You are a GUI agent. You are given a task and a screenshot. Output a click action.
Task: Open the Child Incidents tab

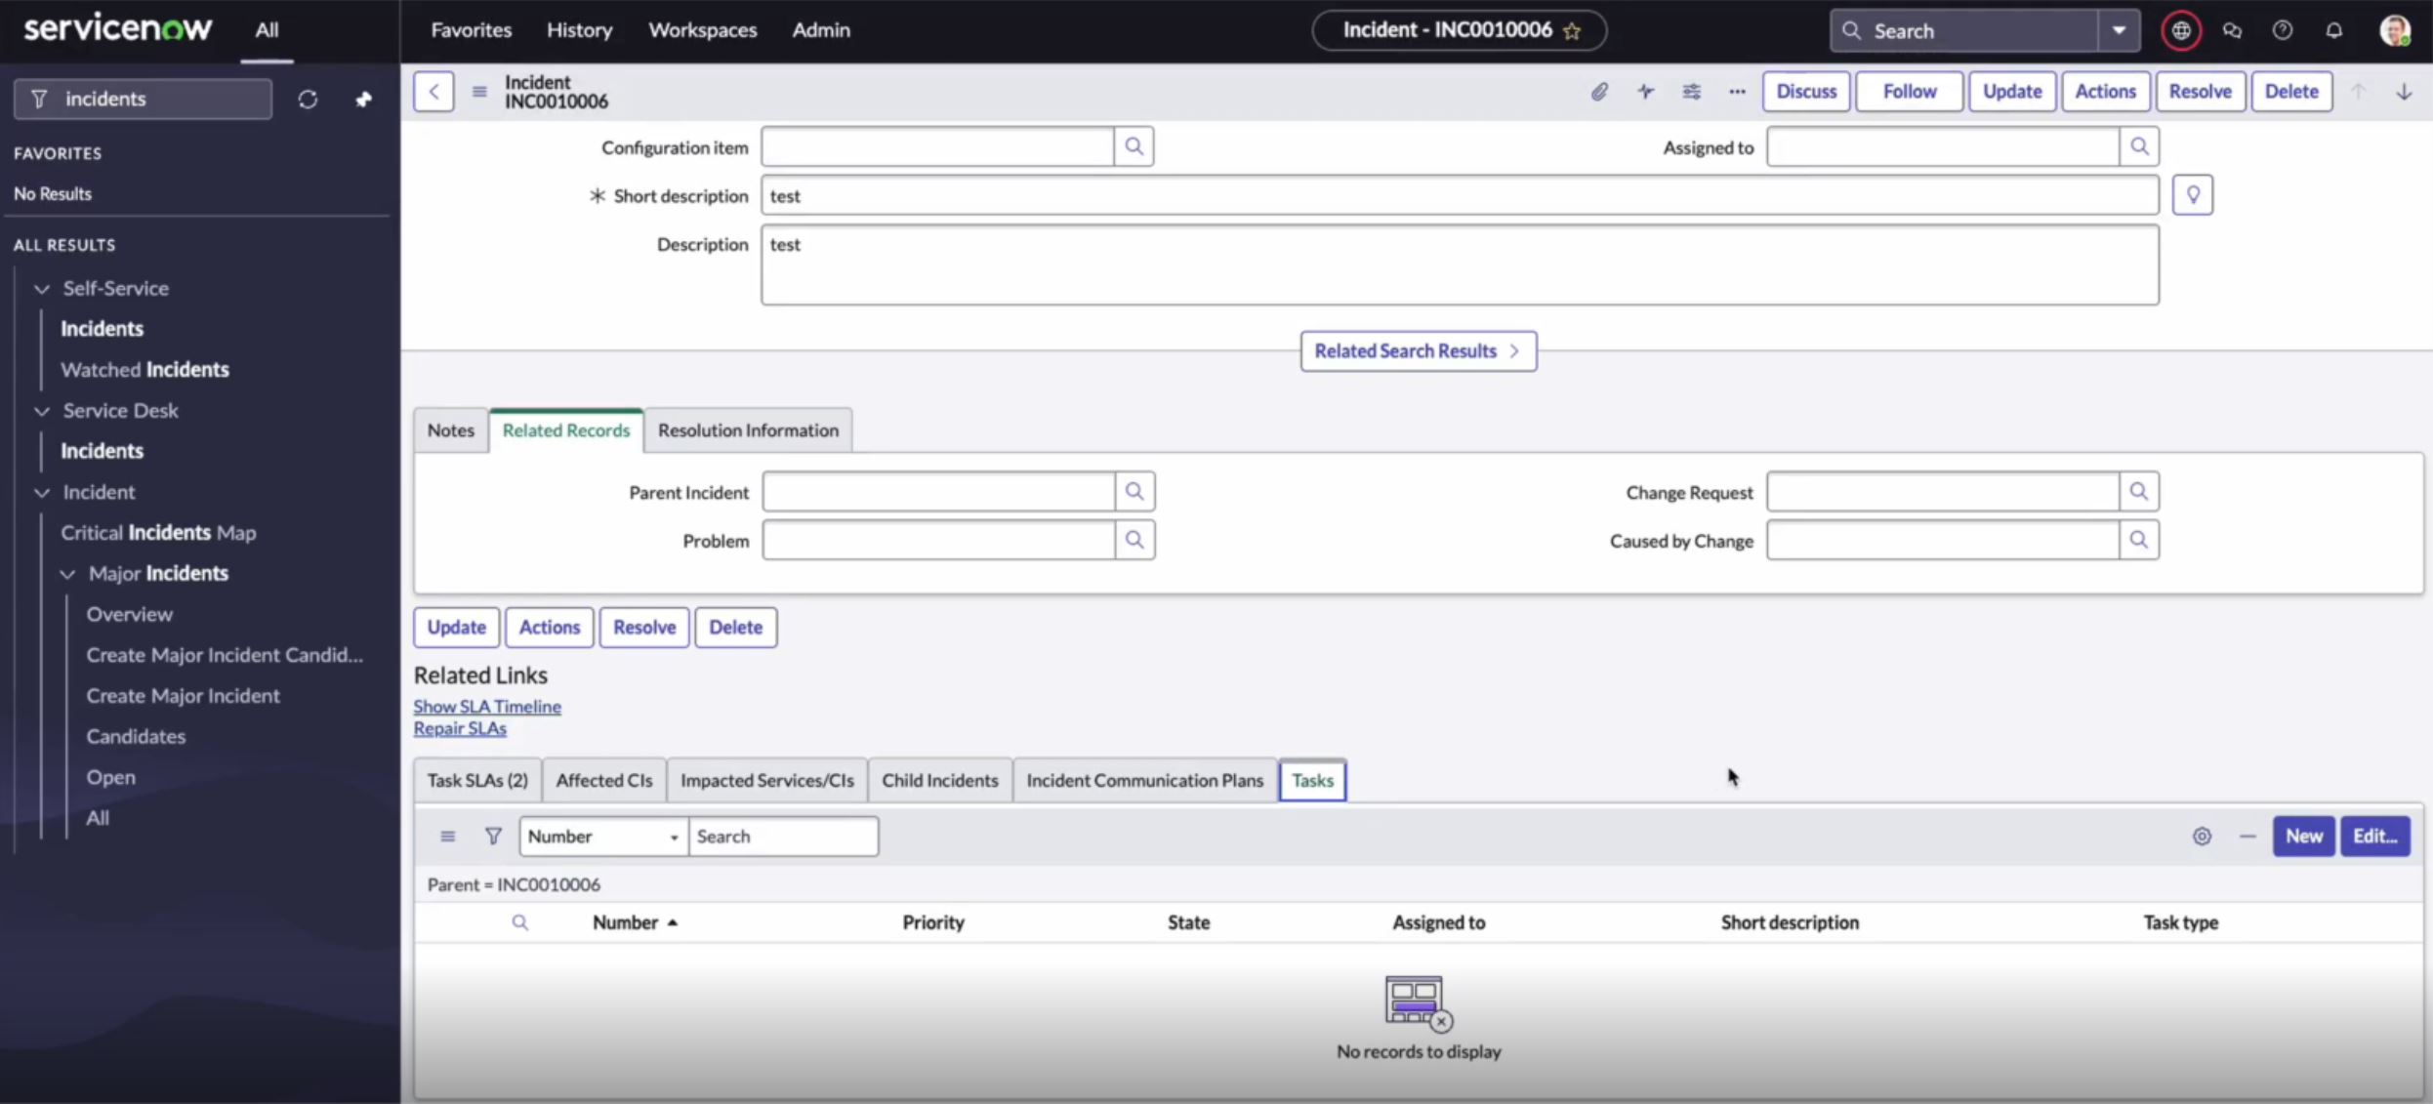[x=940, y=780]
